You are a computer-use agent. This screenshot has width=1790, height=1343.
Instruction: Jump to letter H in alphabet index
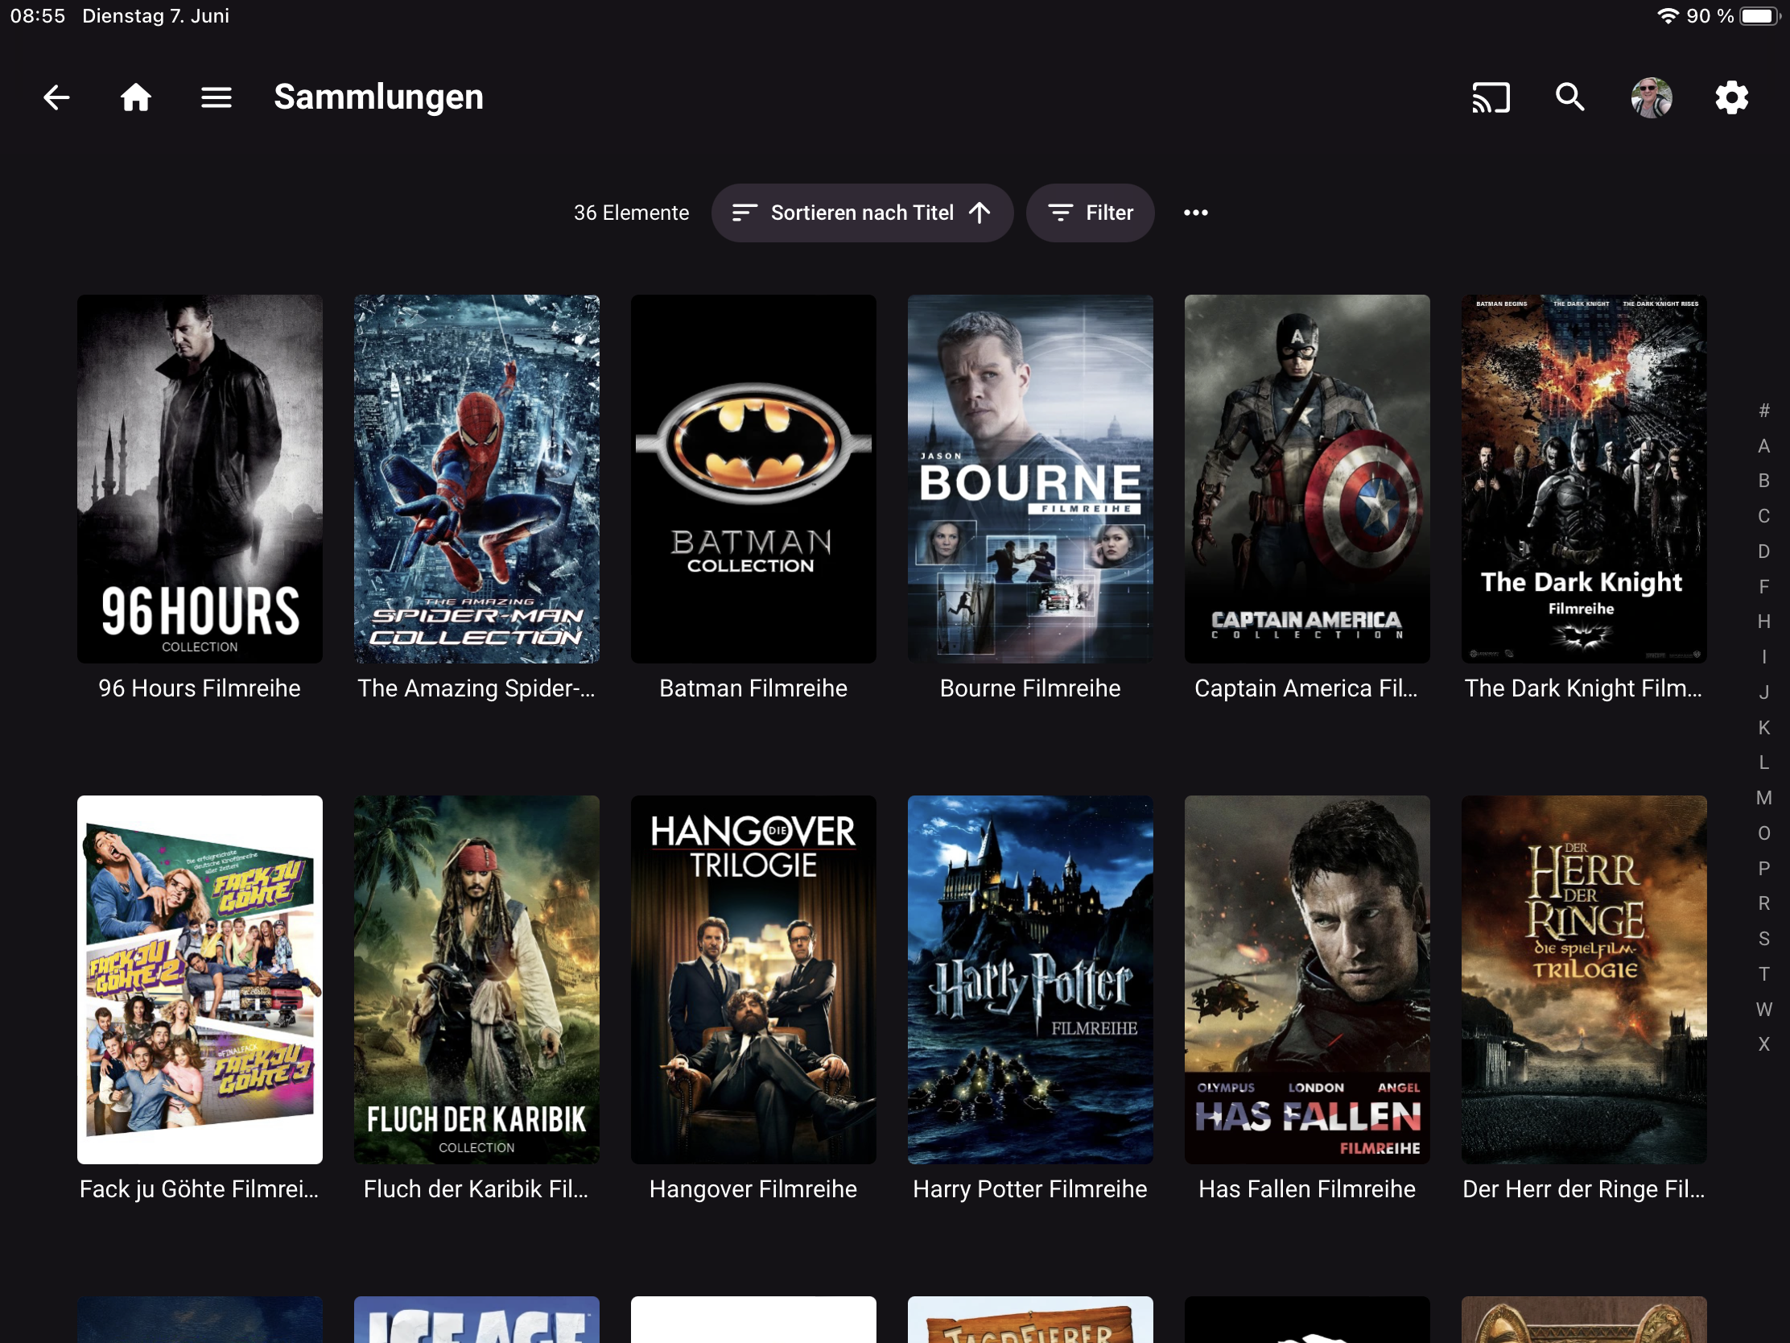pos(1764,622)
